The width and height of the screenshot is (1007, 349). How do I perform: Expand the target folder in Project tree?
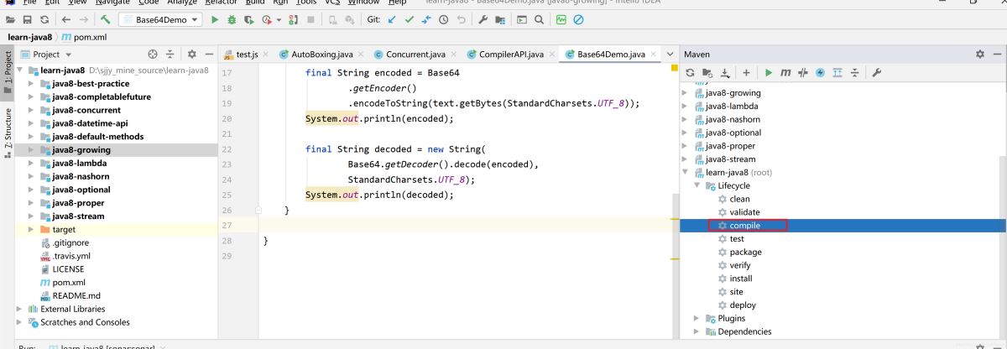31,229
